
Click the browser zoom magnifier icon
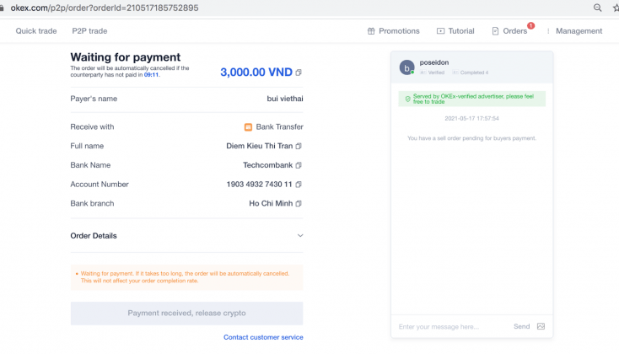tap(598, 8)
